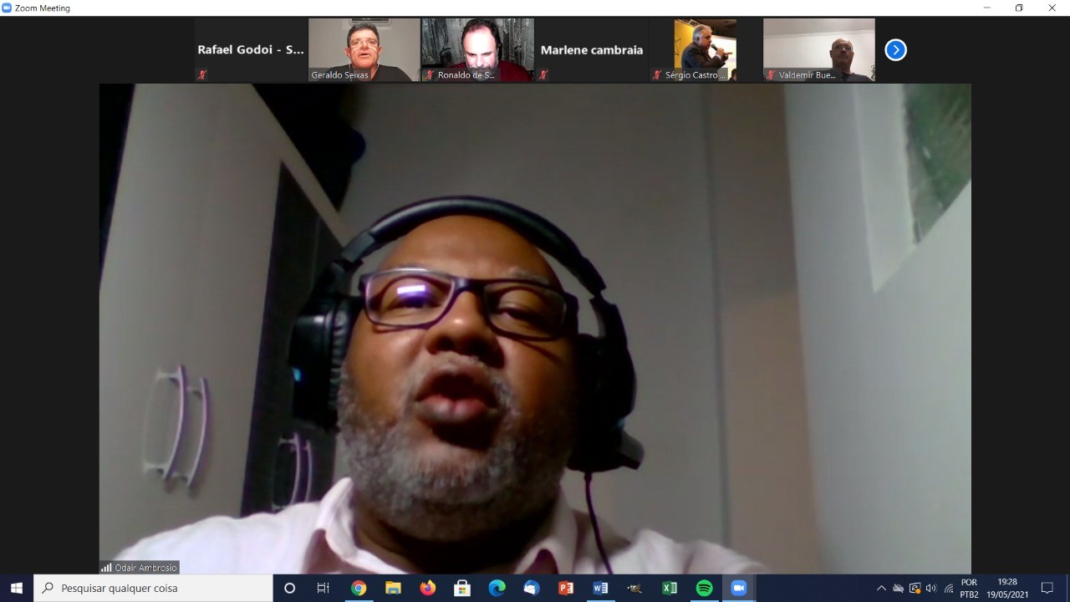Switch the POR PTB2 keyboard language

pos(969,588)
